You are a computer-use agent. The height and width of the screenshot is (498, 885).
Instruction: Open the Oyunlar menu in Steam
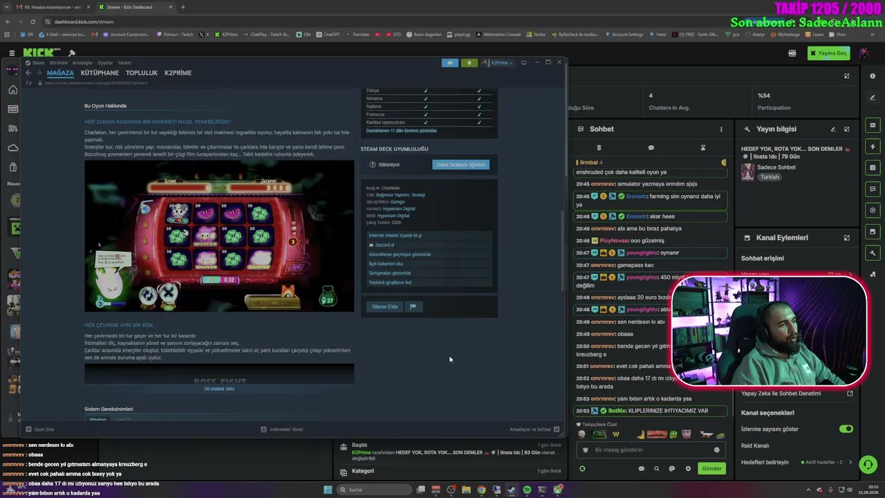coord(105,63)
